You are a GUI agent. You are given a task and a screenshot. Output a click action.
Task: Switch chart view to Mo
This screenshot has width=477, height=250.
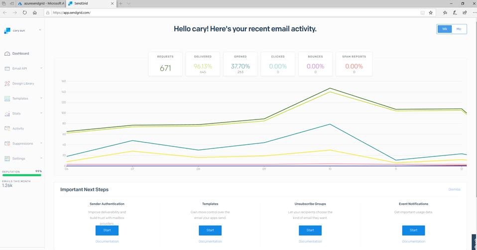coord(459,29)
